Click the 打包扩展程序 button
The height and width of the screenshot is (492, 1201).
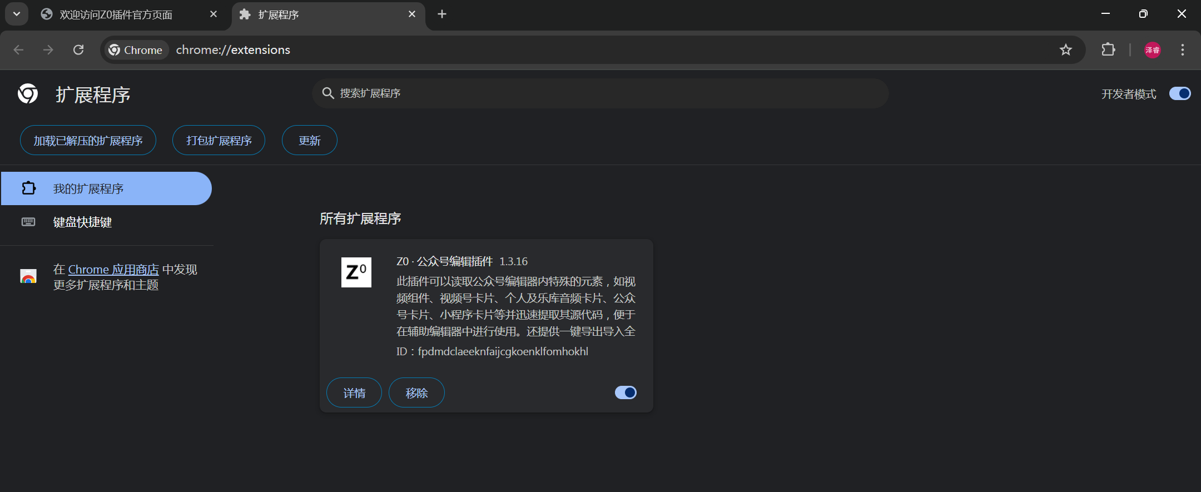point(219,141)
